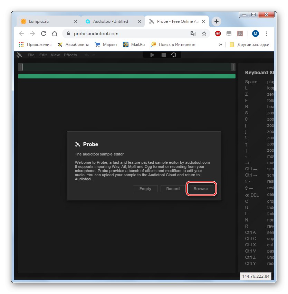Click the translate page icon

point(193,34)
